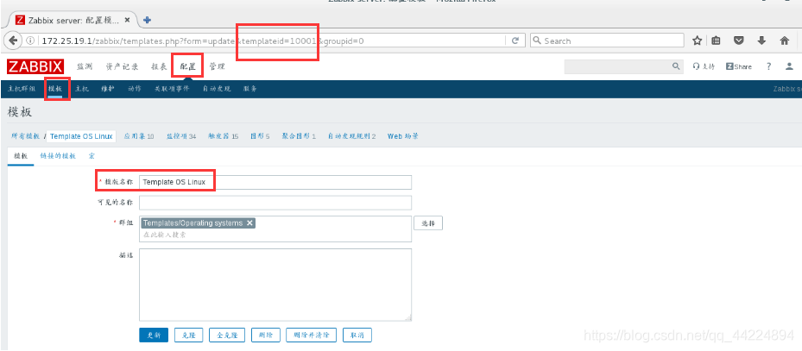The width and height of the screenshot is (802, 351).
Task: Open 触发器 15 link
Action: [x=223, y=136]
